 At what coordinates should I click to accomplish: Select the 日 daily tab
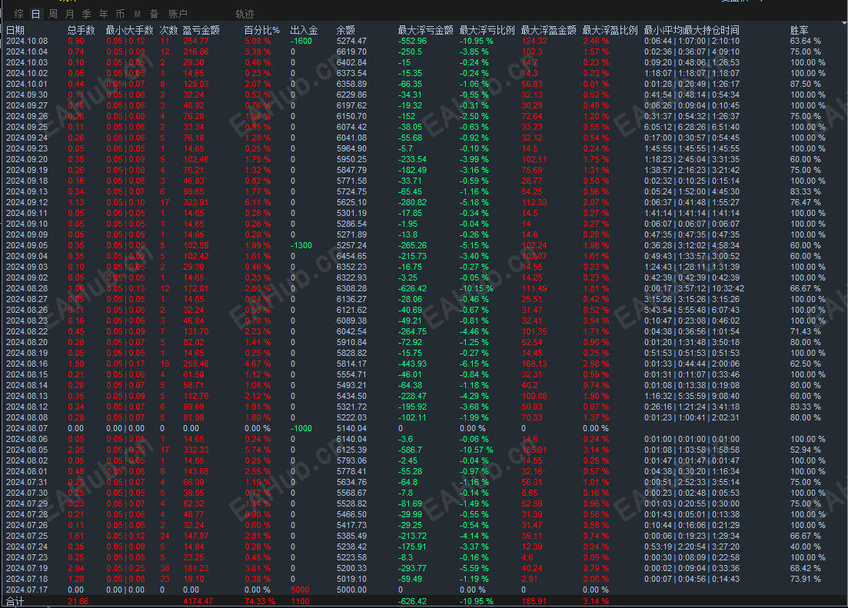click(x=35, y=14)
